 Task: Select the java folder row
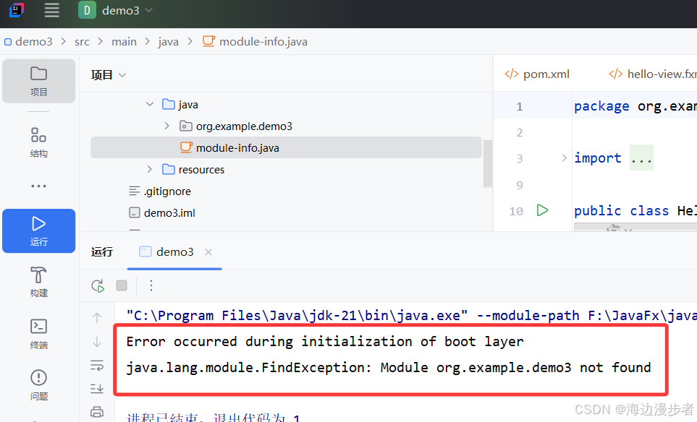286,104
